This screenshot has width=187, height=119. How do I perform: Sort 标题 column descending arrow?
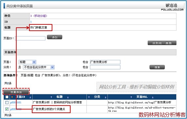(x=51, y=97)
